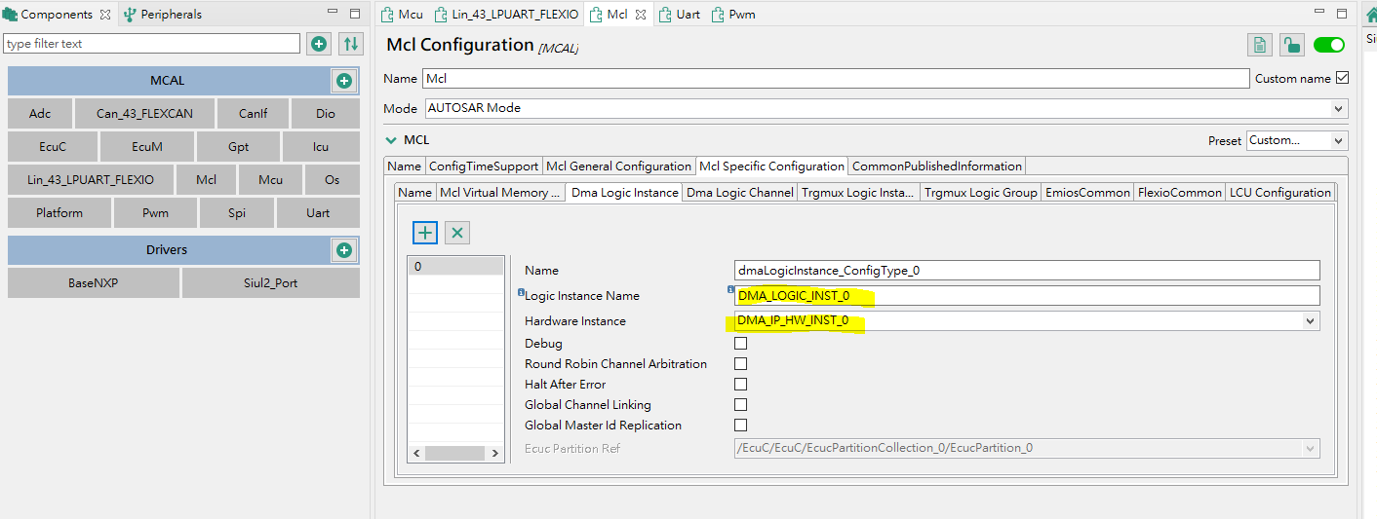Select the Siul2_Port driver
This screenshot has width=1377, height=519.
(x=270, y=283)
